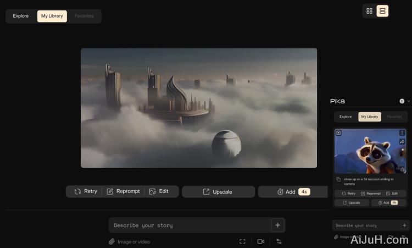Open camera control video icon
The width and height of the screenshot is (412, 248).
tap(261, 241)
